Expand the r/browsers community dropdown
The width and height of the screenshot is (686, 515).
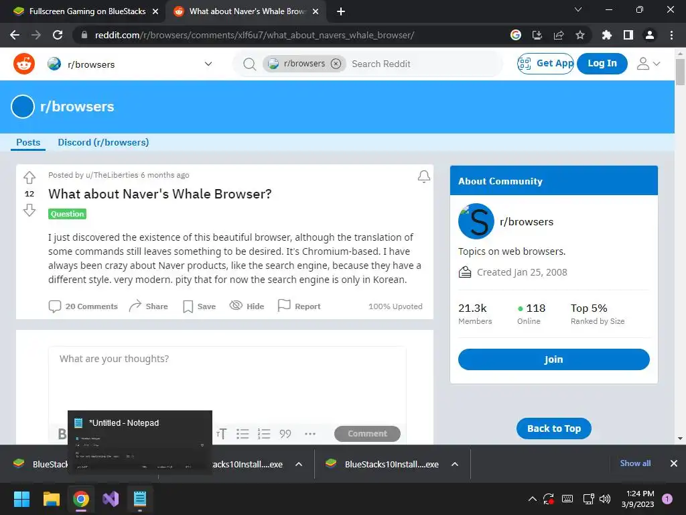[x=208, y=64]
